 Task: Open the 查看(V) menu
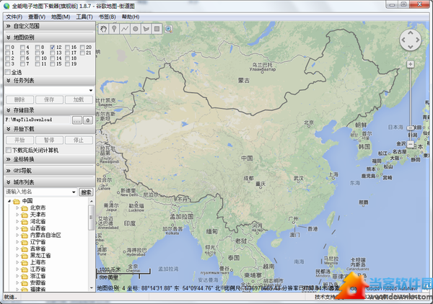(x=37, y=17)
